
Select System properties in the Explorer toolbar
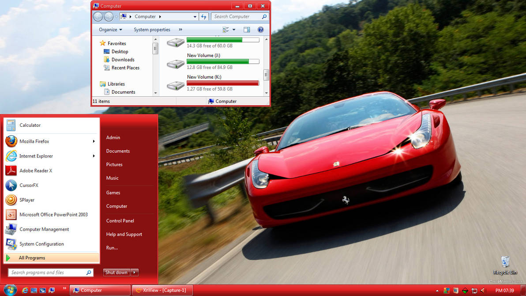tap(152, 30)
